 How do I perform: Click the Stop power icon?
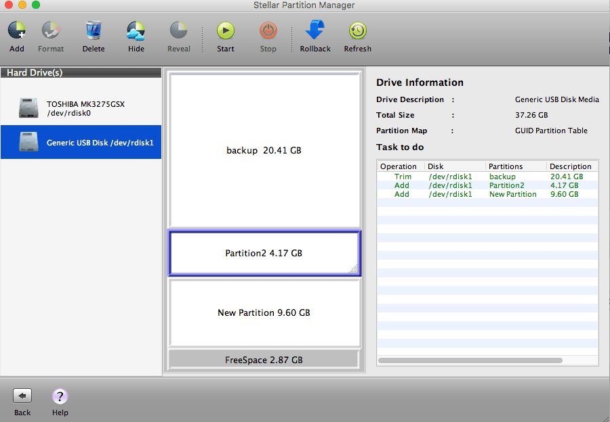click(268, 30)
